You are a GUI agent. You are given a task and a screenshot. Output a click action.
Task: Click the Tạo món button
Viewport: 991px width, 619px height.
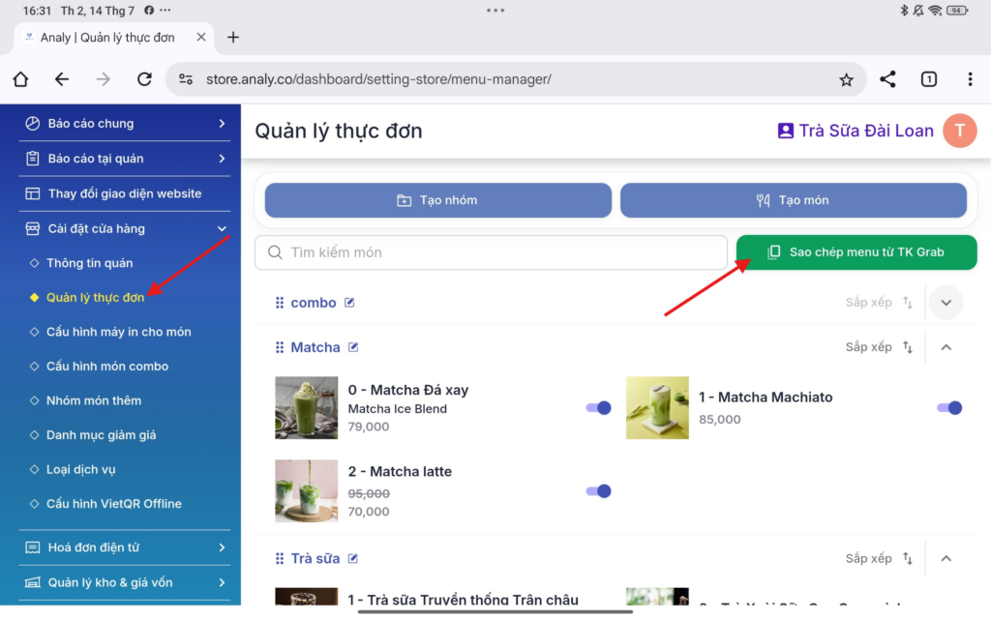794,200
